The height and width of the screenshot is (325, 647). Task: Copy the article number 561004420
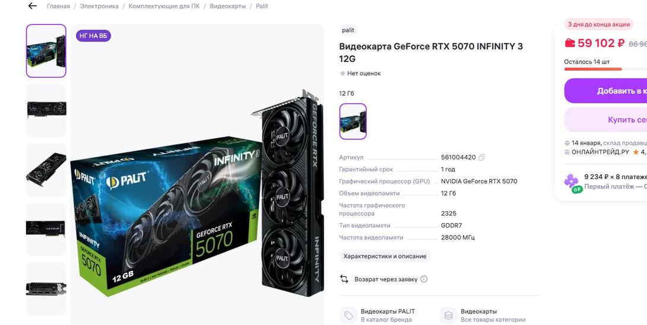pyautogui.click(x=481, y=157)
